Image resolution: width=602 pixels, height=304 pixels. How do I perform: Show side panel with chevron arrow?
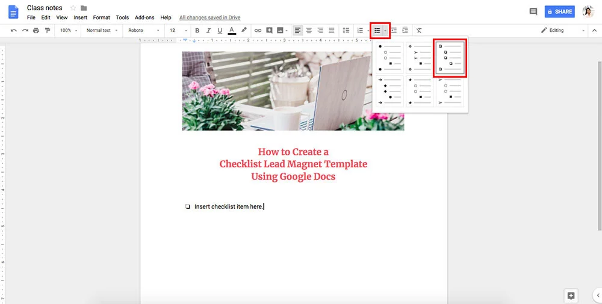[598, 296]
